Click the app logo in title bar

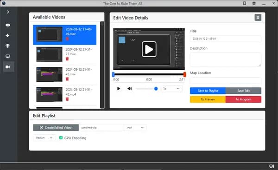pos(4,3)
